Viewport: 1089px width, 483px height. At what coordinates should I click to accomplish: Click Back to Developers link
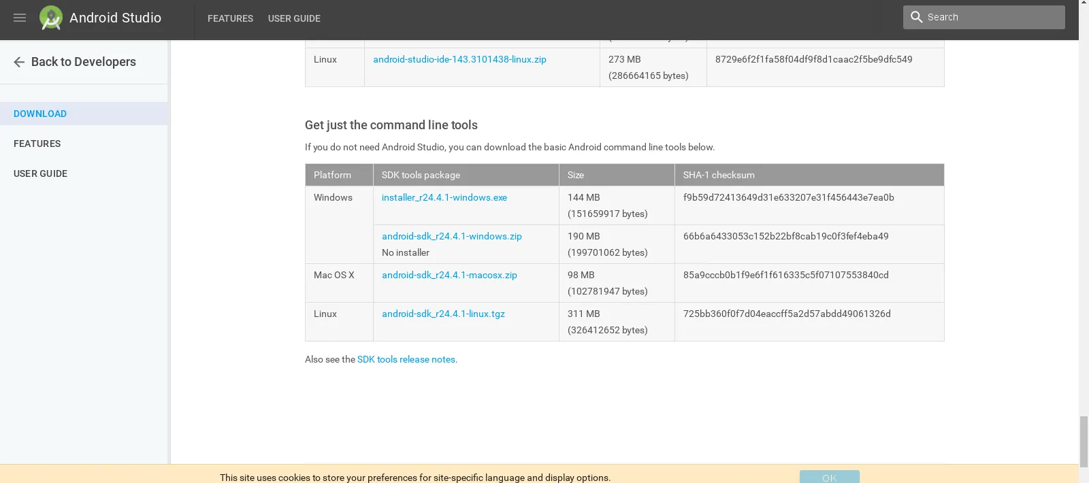pyautogui.click(x=84, y=62)
